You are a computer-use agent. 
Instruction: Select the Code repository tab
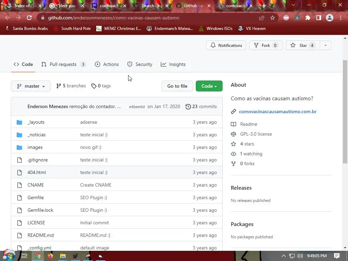23,64
